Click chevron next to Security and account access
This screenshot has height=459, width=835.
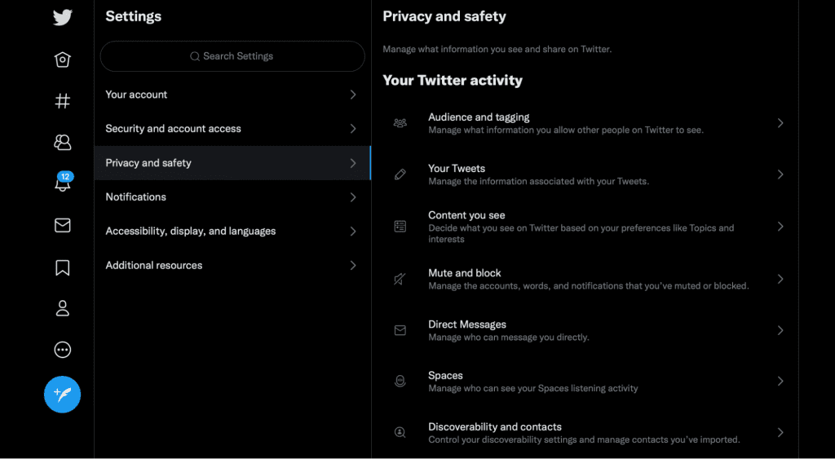(x=353, y=129)
